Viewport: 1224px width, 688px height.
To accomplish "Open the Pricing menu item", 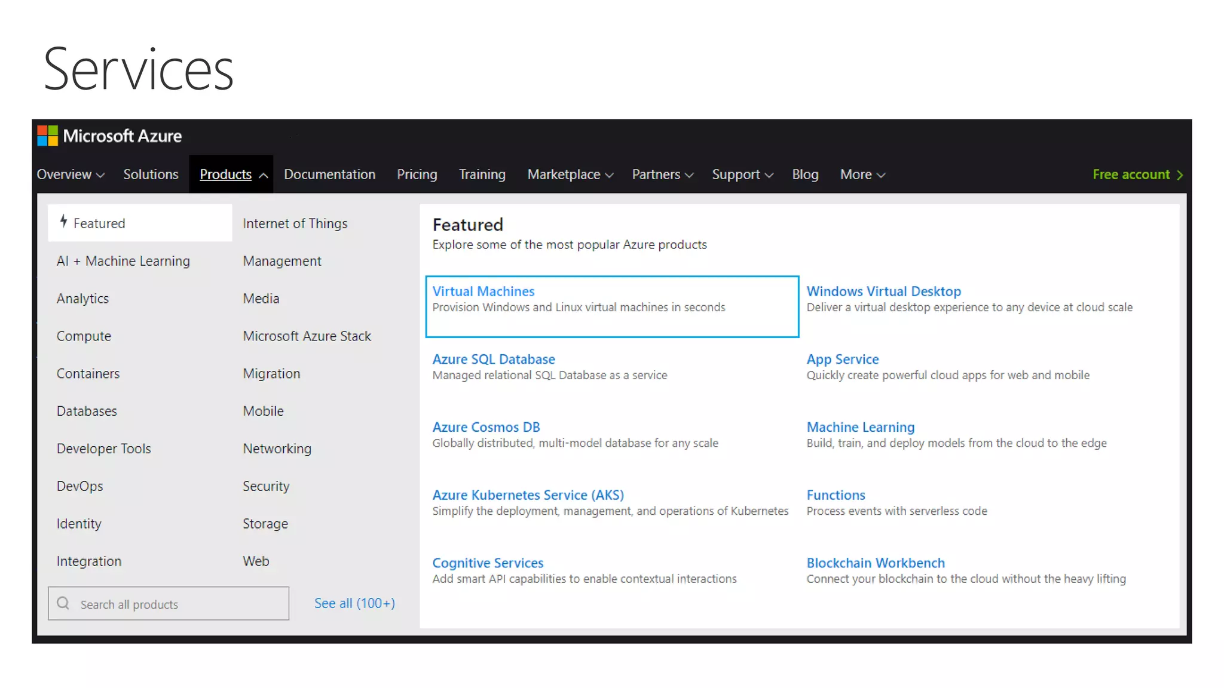I will click(417, 174).
